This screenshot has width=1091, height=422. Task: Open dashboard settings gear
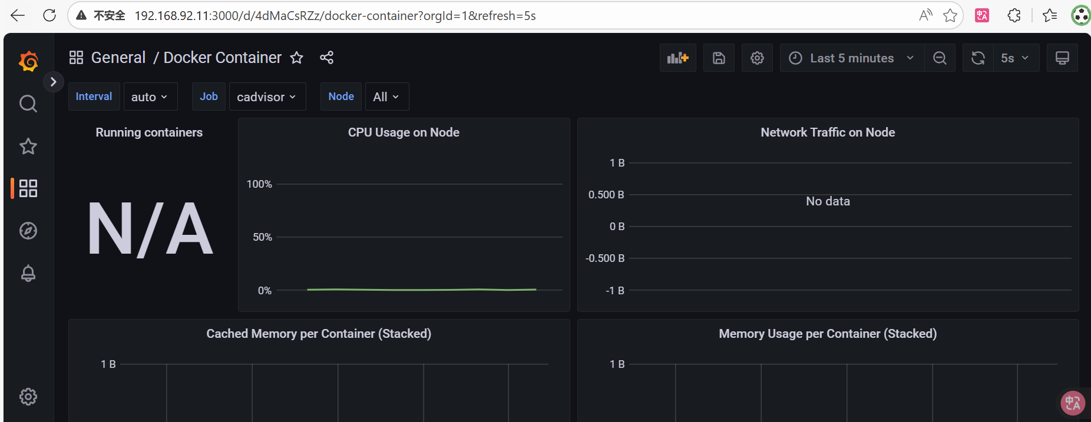pyautogui.click(x=757, y=58)
